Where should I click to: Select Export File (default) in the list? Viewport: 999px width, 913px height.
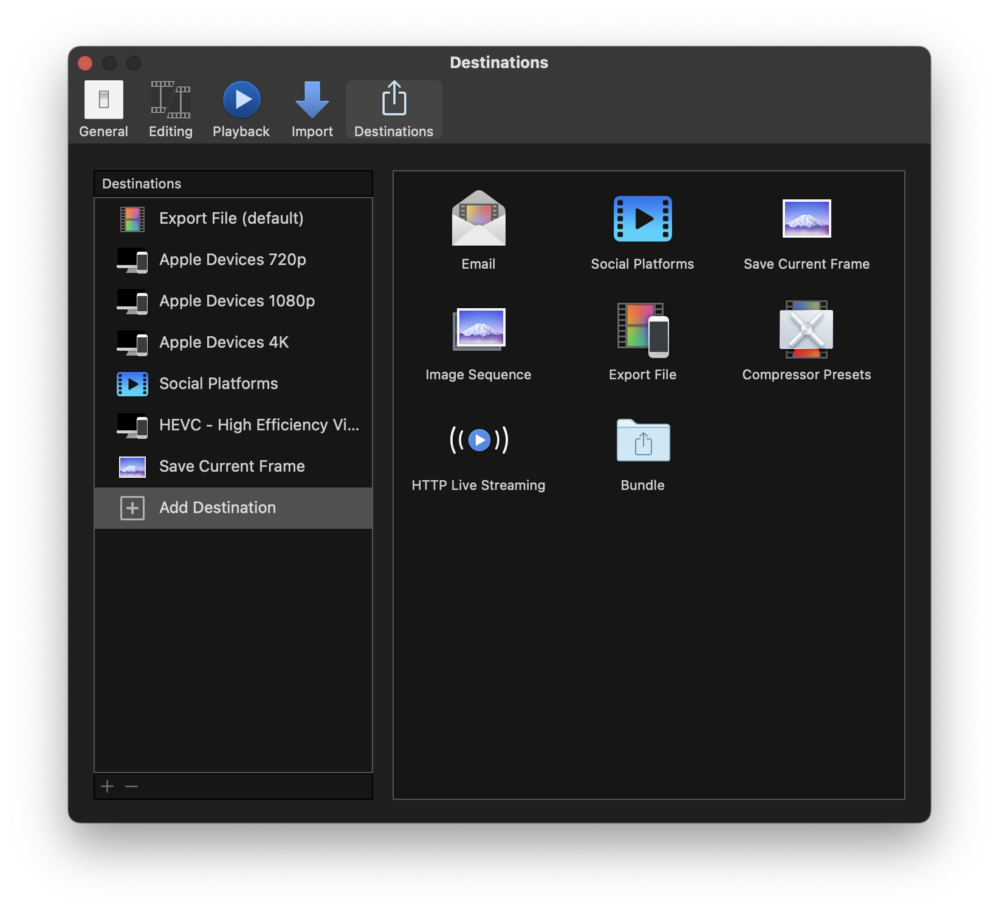pyautogui.click(x=231, y=219)
